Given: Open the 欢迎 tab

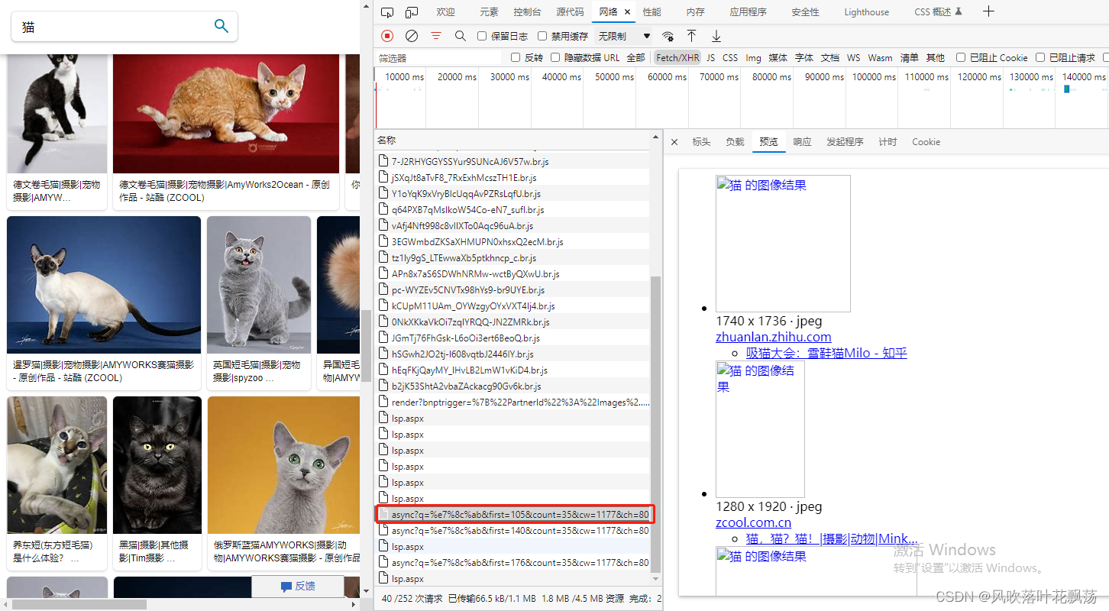Looking at the screenshot, I should [x=445, y=11].
